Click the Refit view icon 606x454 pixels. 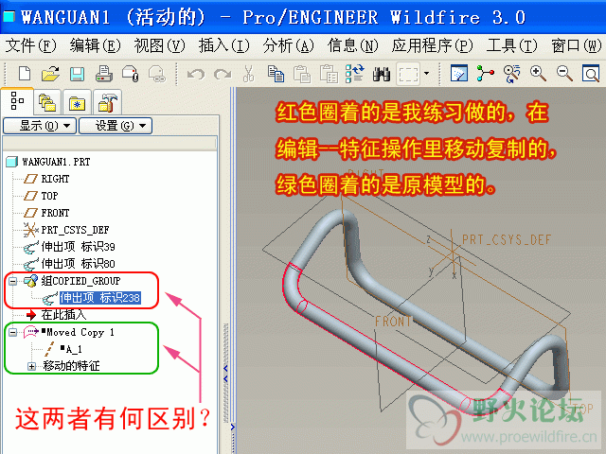tap(591, 73)
